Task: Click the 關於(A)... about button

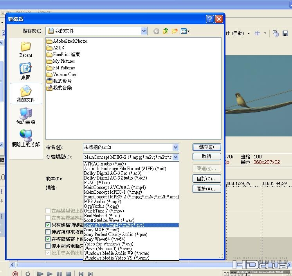Action: click(207, 189)
